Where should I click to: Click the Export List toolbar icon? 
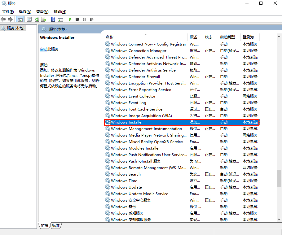click(43, 19)
